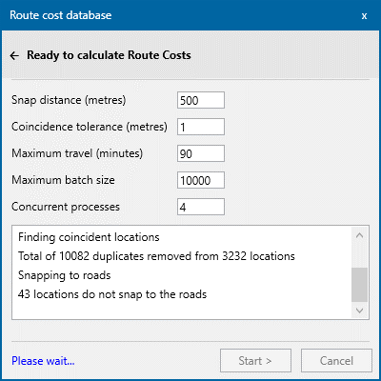The width and height of the screenshot is (381, 381).
Task: Select the Maximum batch size field
Action: [x=201, y=180]
